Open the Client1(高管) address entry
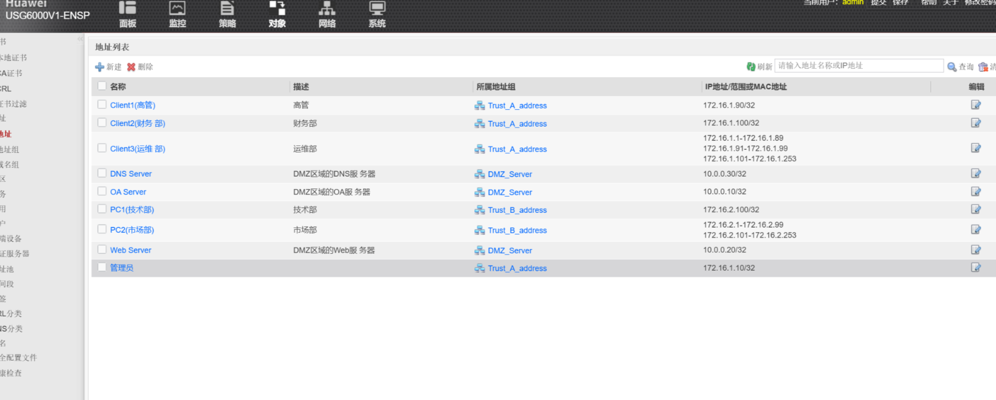Image resolution: width=996 pixels, height=400 pixels. click(x=133, y=105)
